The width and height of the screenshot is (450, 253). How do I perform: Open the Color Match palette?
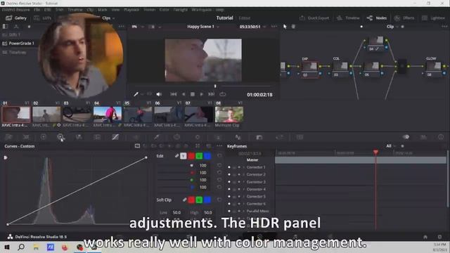[26, 137]
